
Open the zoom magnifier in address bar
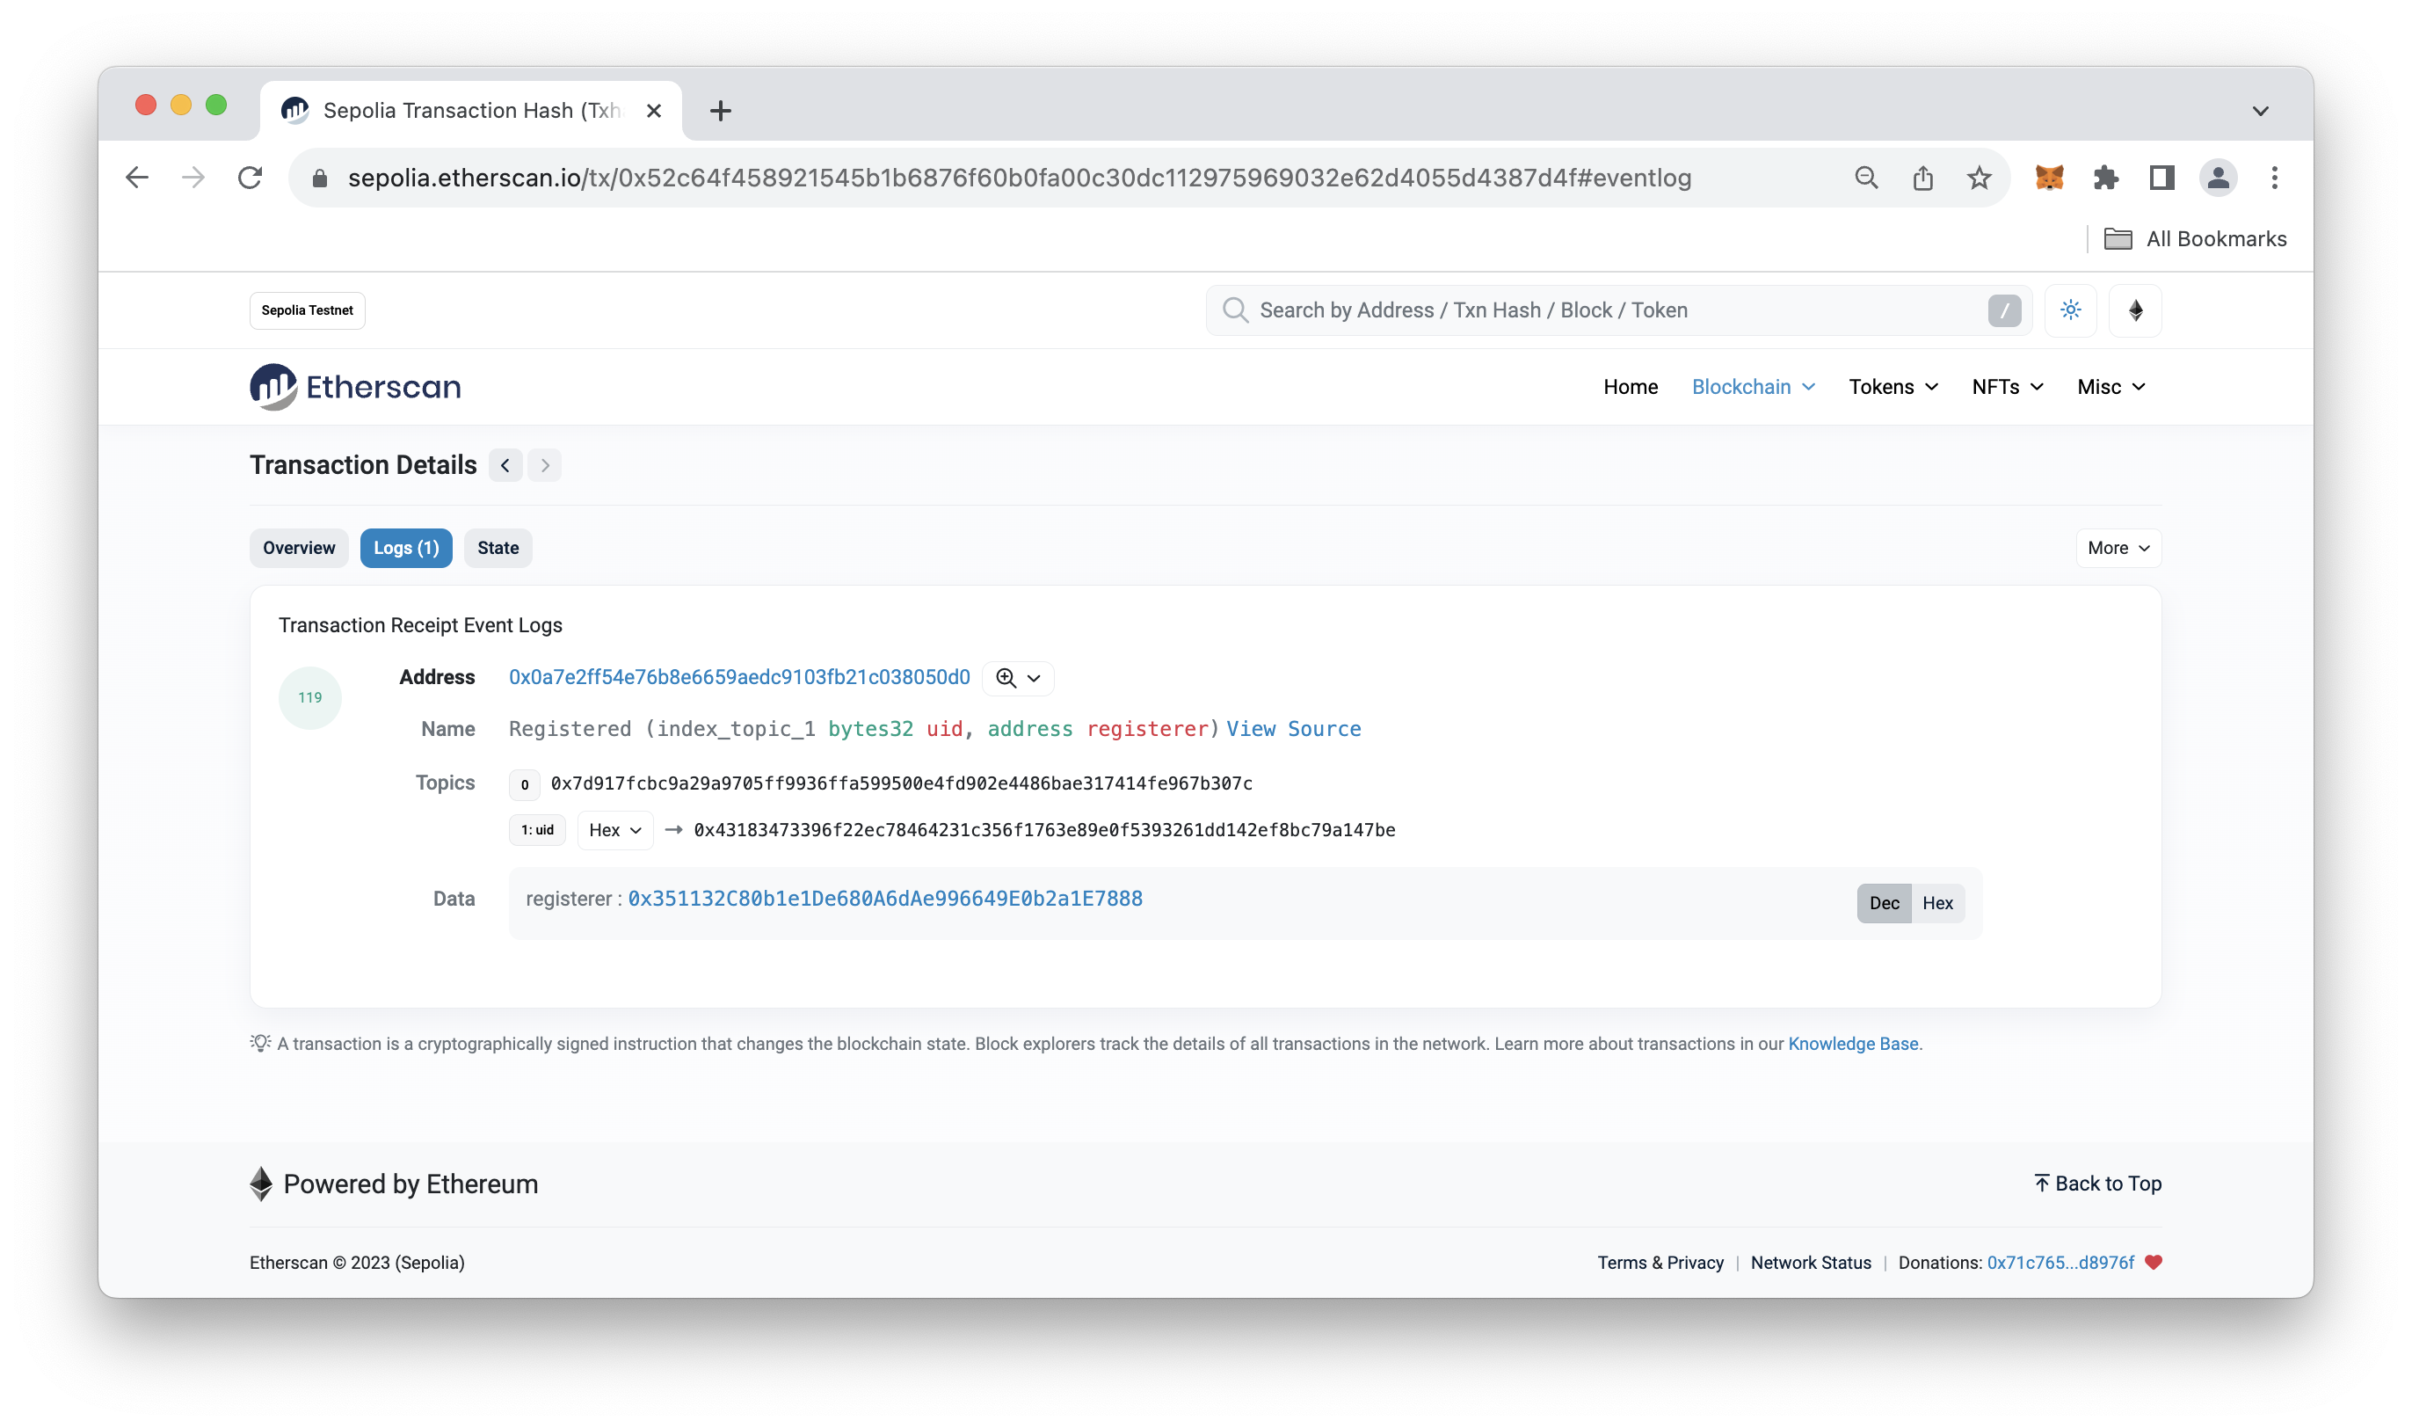pyautogui.click(x=1866, y=177)
